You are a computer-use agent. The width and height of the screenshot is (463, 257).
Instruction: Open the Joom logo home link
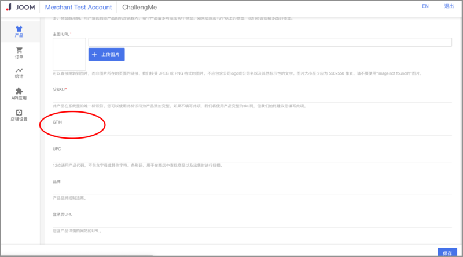20,7
